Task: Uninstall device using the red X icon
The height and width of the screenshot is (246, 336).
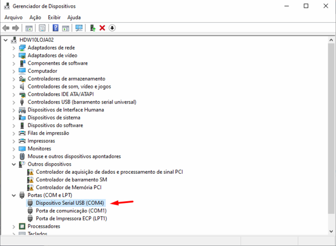Action: (x=102, y=28)
